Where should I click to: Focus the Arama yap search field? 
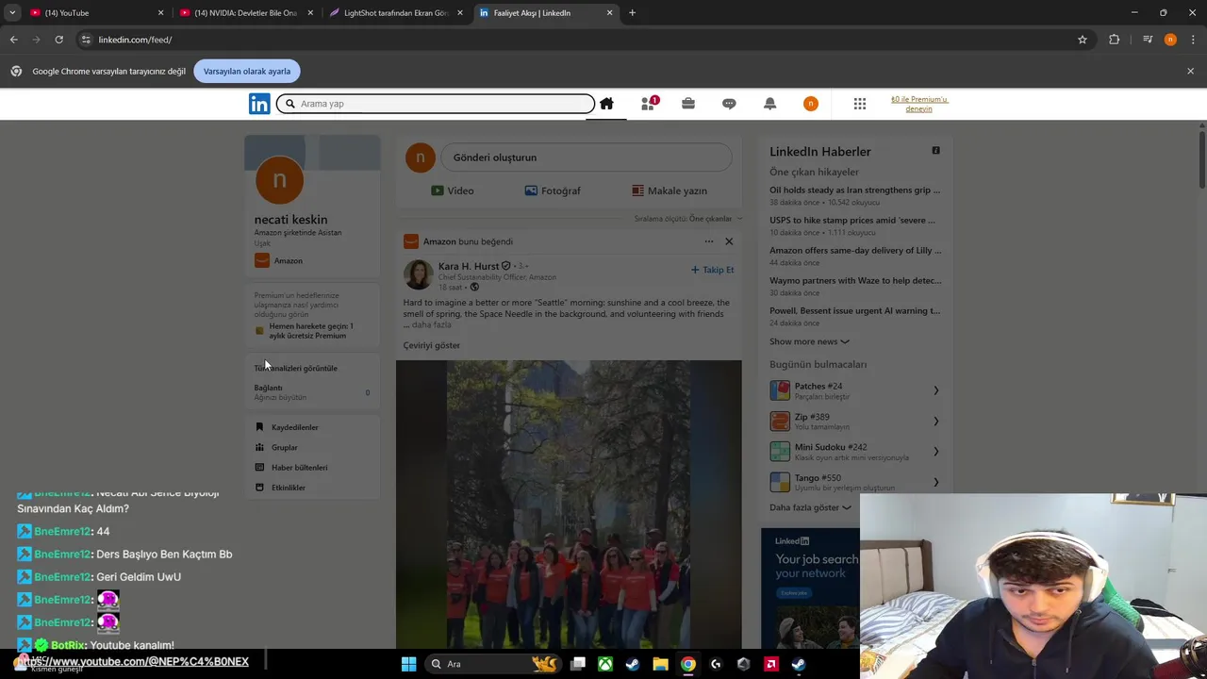[x=436, y=104]
